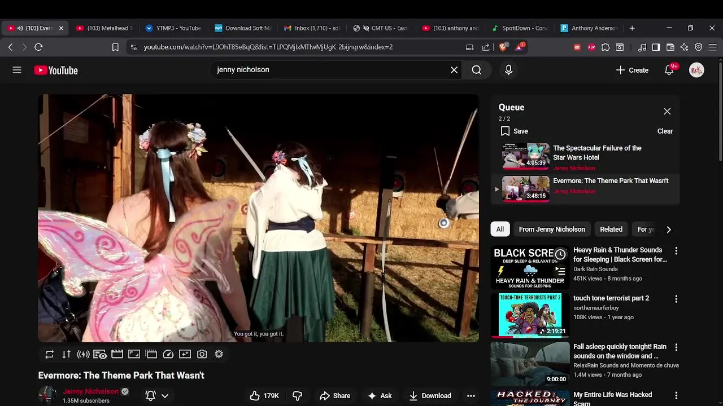This screenshot has width=723, height=406.
Task: Open the subscription notification bell dropdown
Action: coord(157,396)
